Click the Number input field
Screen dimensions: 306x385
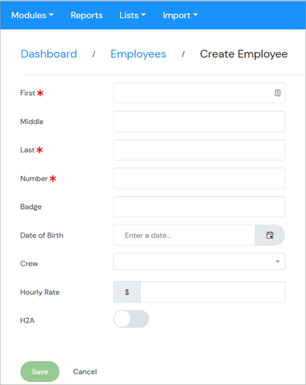point(199,178)
